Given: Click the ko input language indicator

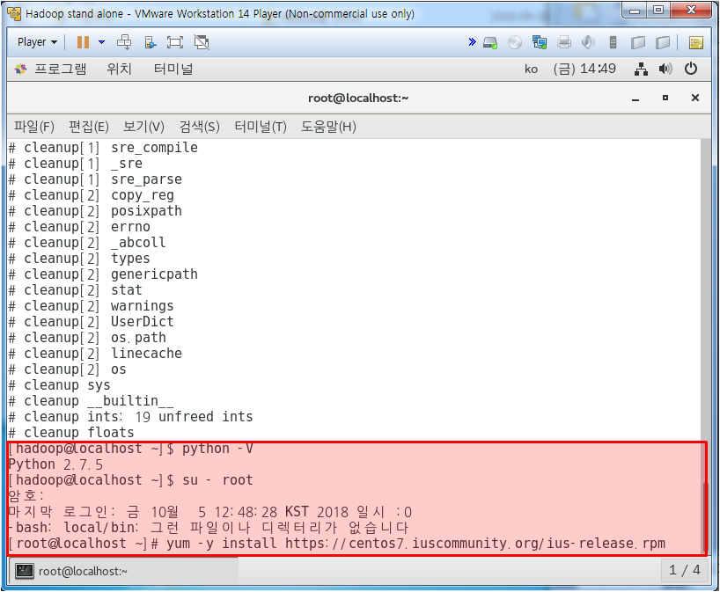Looking at the screenshot, I should point(531,69).
